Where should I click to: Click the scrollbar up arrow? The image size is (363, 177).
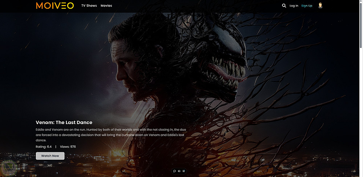coord(361,1)
